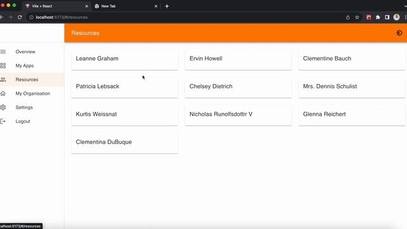This screenshot has height=229, width=407.
Task: Open the Glenna Reichert card
Action: [352, 114]
